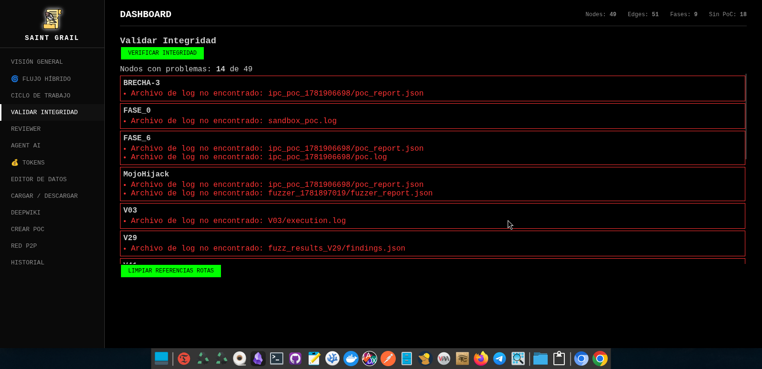Click Limpiar Referencias Rotas button

pos(171,271)
